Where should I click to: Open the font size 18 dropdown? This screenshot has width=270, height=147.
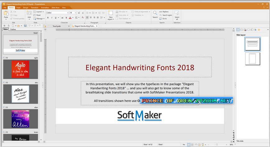pos(75,13)
